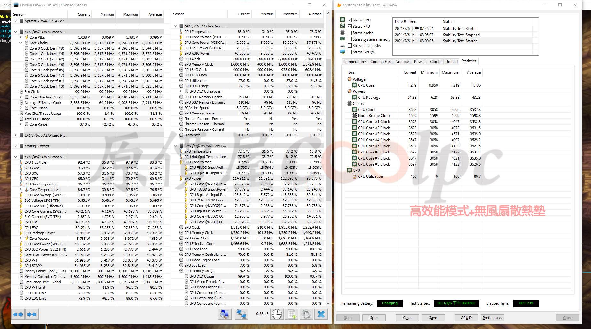Click the CPU Utilization hourglass icon

355,176
